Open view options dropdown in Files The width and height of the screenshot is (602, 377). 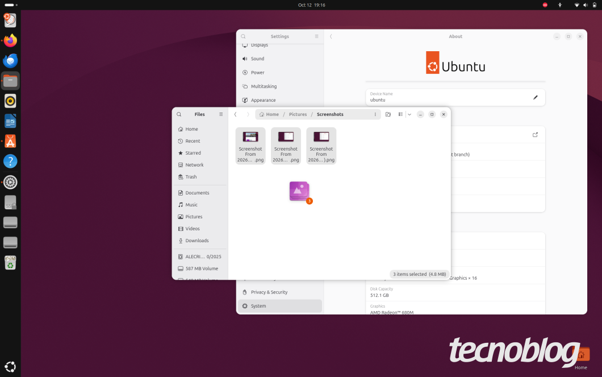409,114
